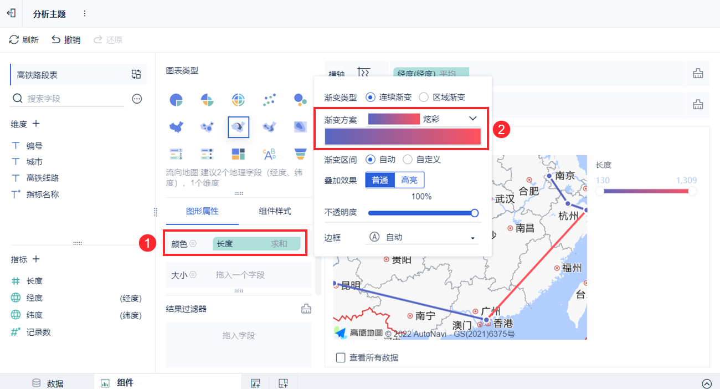
Task: Click the add component icon in bottom bar
Action: click(x=255, y=383)
